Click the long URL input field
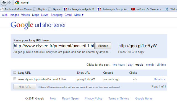Viewport: 177px width, 101px height. 54,46
